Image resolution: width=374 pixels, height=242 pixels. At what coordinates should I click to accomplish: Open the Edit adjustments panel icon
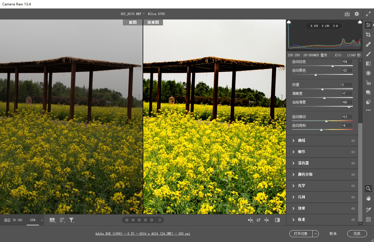368,25
